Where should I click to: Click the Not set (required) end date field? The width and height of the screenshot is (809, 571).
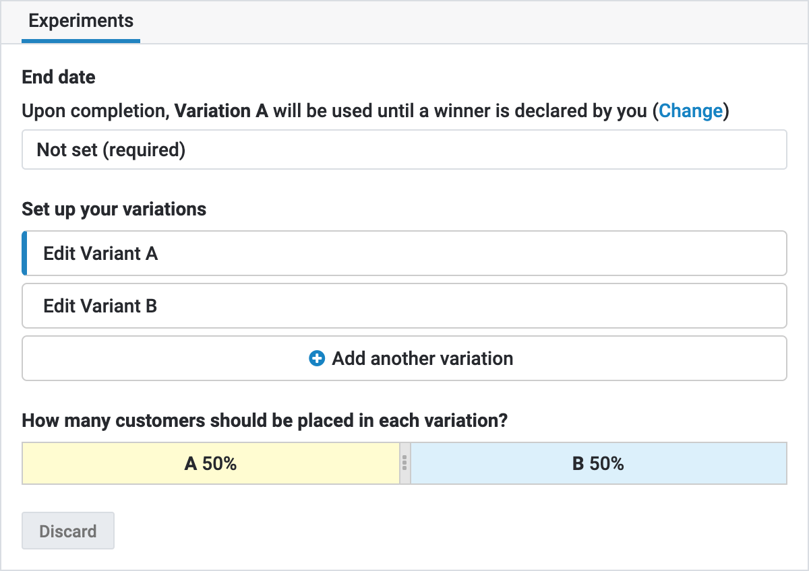[404, 149]
